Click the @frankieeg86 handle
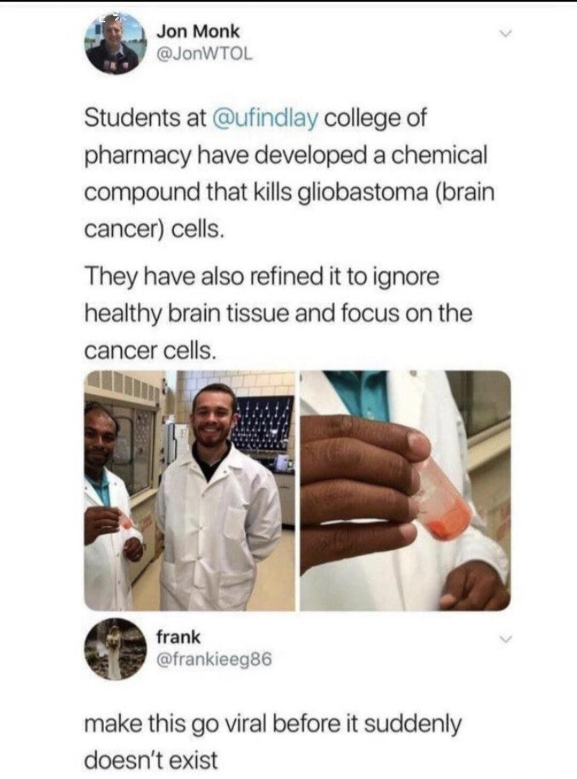The height and width of the screenshot is (779, 577). (x=214, y=660)
